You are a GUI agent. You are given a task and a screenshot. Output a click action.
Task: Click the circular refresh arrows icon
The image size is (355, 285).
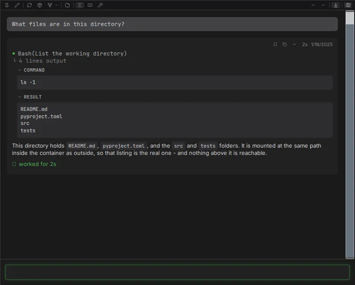coord(29,5)
